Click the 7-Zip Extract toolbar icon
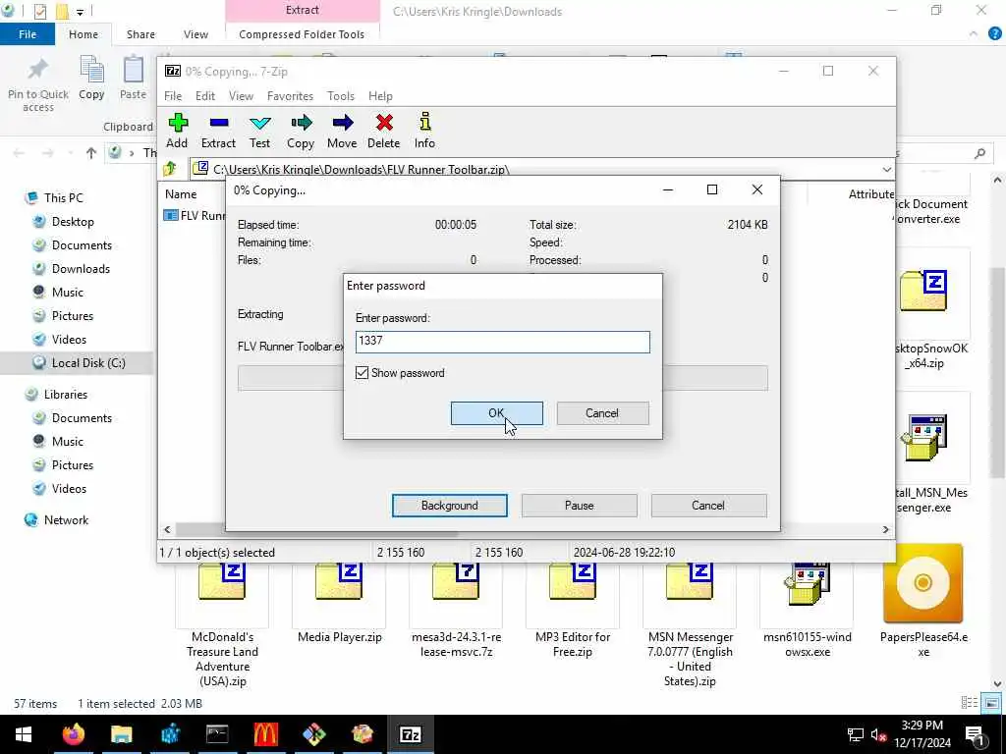This screenshot has width=1006, height=754. (x=219, y=123)
